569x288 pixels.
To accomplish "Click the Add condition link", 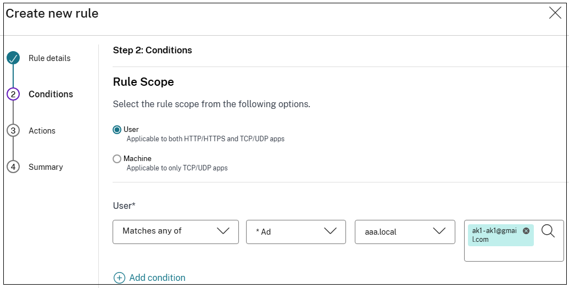I will tap(157, 278).
